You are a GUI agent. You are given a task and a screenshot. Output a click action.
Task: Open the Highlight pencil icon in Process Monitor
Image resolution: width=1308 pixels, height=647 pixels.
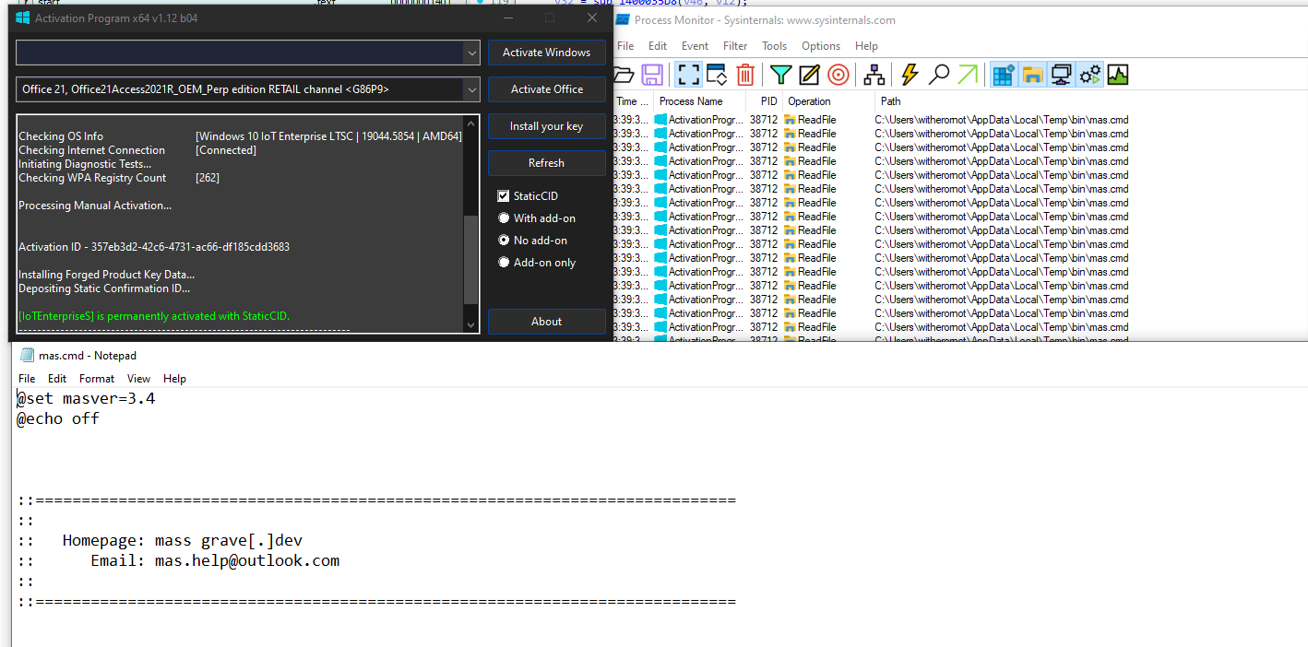[x=810, y=75]
